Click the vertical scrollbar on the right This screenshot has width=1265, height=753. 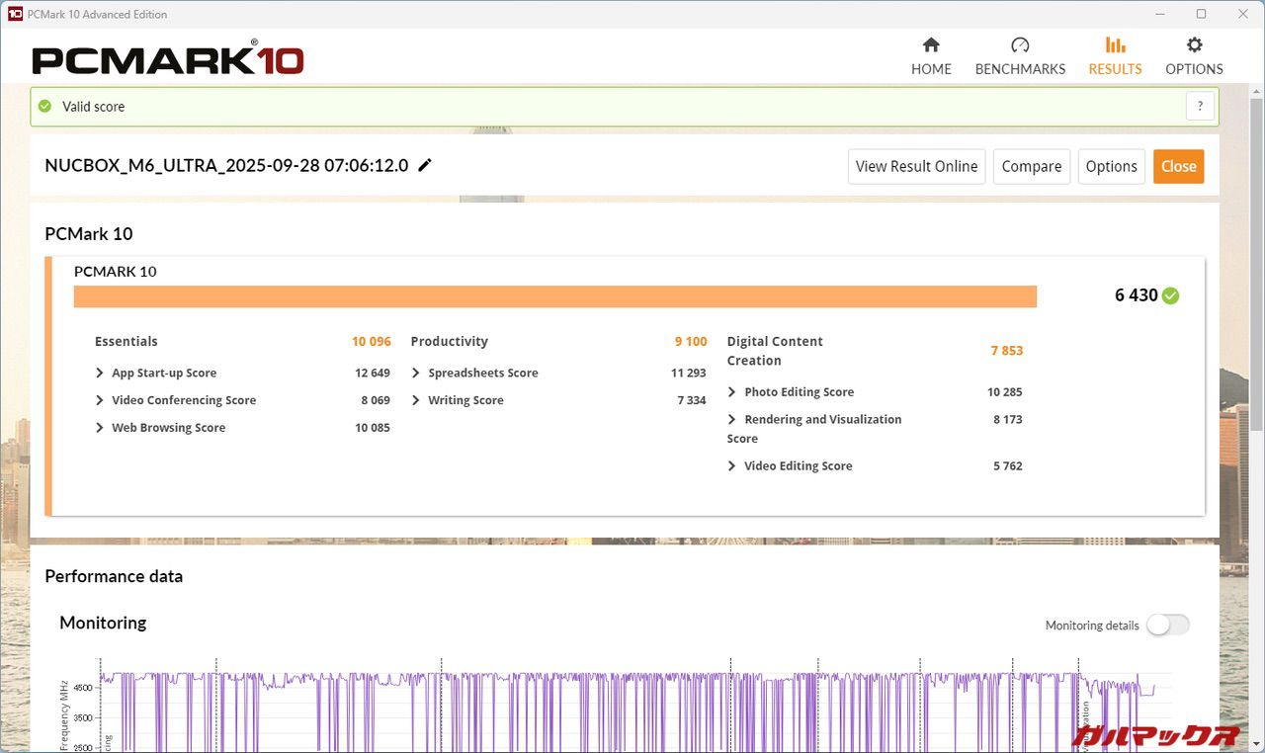coord(1256,267)
